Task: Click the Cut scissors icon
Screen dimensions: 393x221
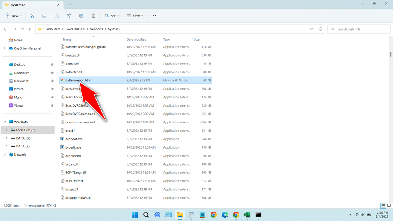Action: 32,16
